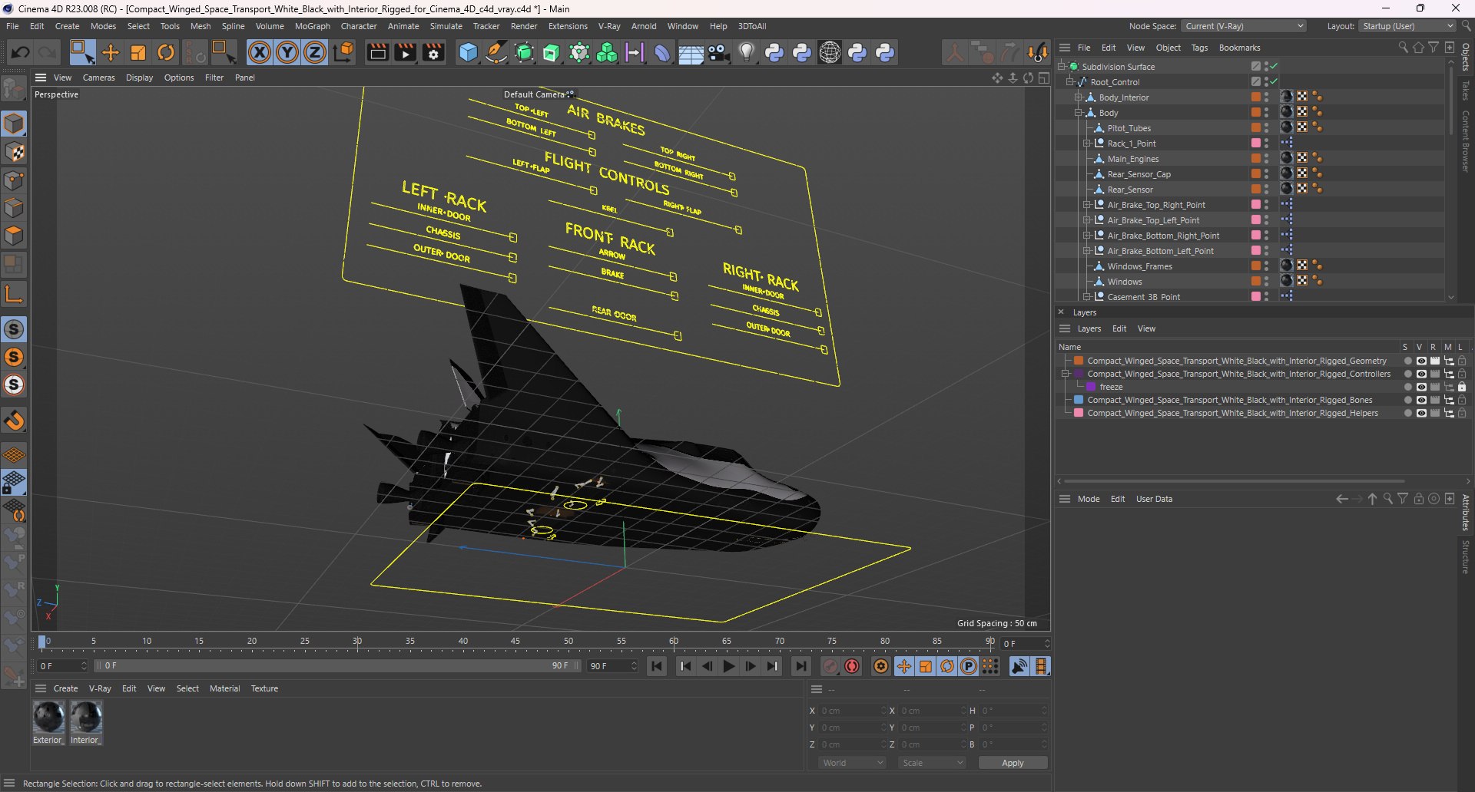The width and height of the screenshot is (1475, 792).
Task: Click Render View clapperboard icon
Action: [377, 52]
